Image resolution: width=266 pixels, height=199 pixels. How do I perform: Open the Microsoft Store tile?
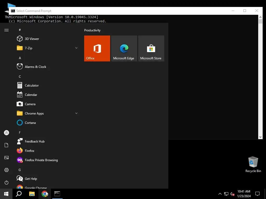(151, 48)
